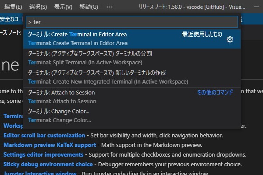Select Split Terminal (In Active Workspace) command
The height and width of the screenshot is (175, 263).
[132, 58]
